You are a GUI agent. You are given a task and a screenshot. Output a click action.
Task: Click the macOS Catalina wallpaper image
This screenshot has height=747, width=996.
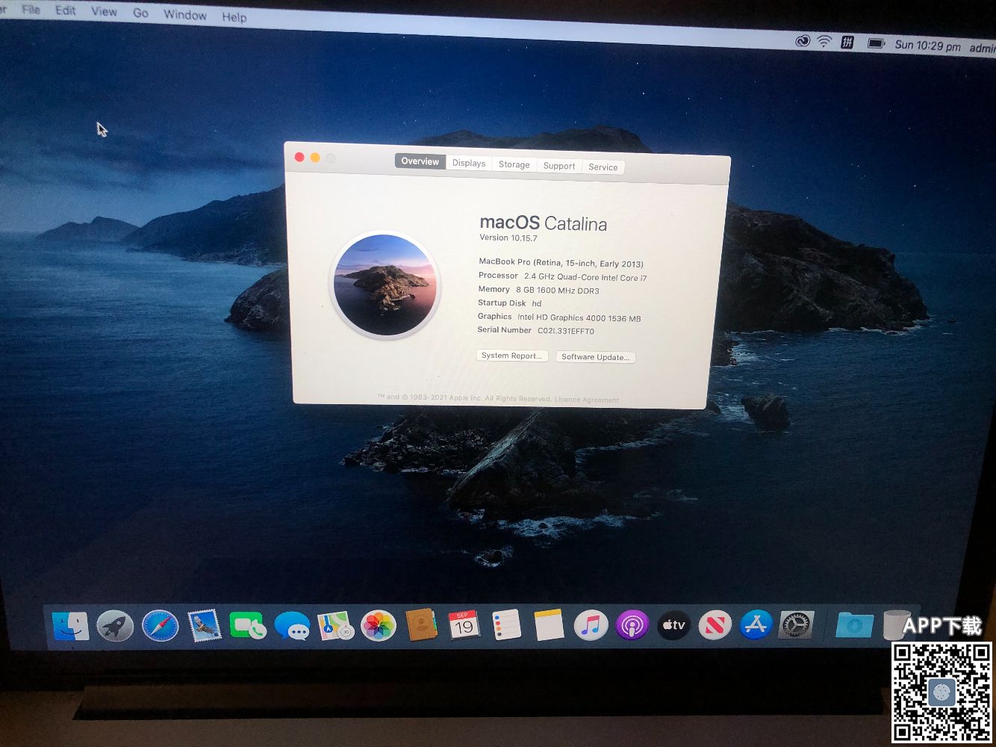click(385, 285)
